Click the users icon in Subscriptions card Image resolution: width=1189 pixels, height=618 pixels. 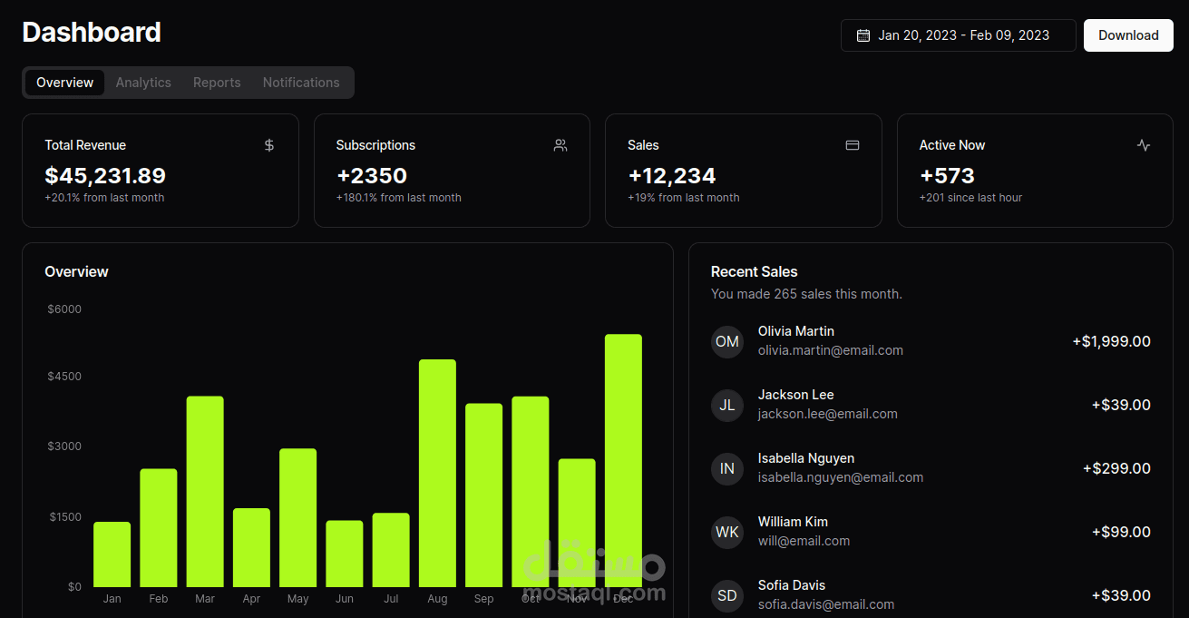pyautogui.click(x=560, y=145)
